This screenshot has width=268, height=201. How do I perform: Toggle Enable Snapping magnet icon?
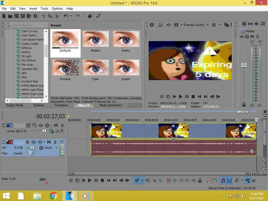pyautogui.click(x=223, y=181)
